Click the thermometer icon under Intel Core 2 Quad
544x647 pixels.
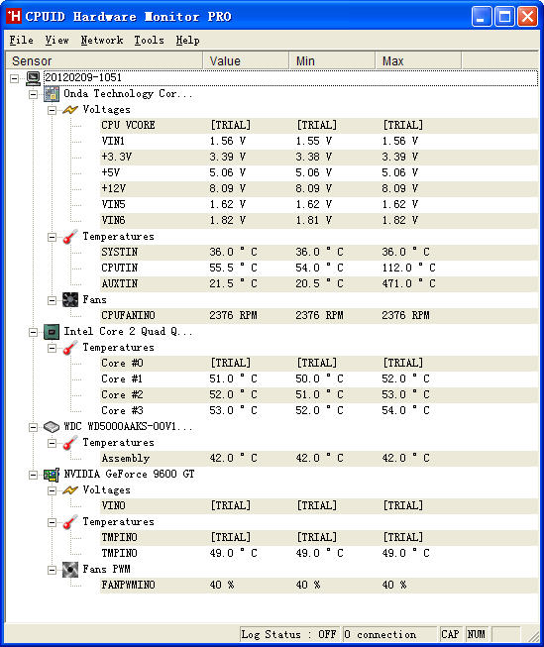click(70, 348)
